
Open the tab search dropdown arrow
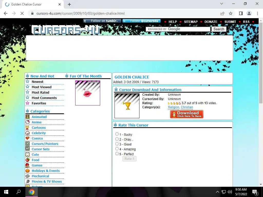pos(222,4)
